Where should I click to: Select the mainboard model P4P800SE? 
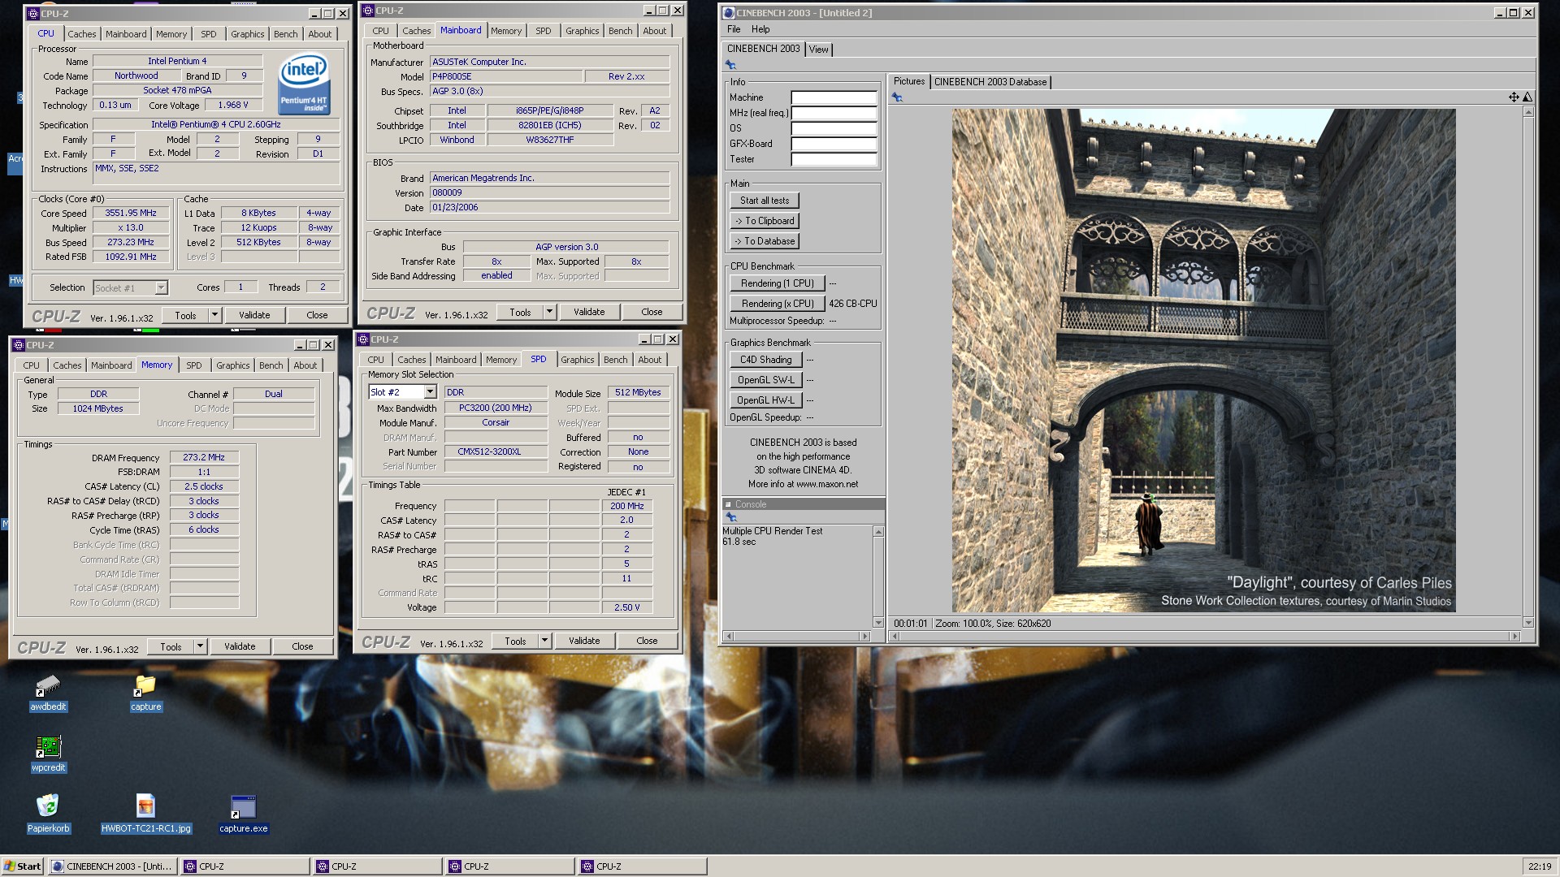tap(505, 76)
